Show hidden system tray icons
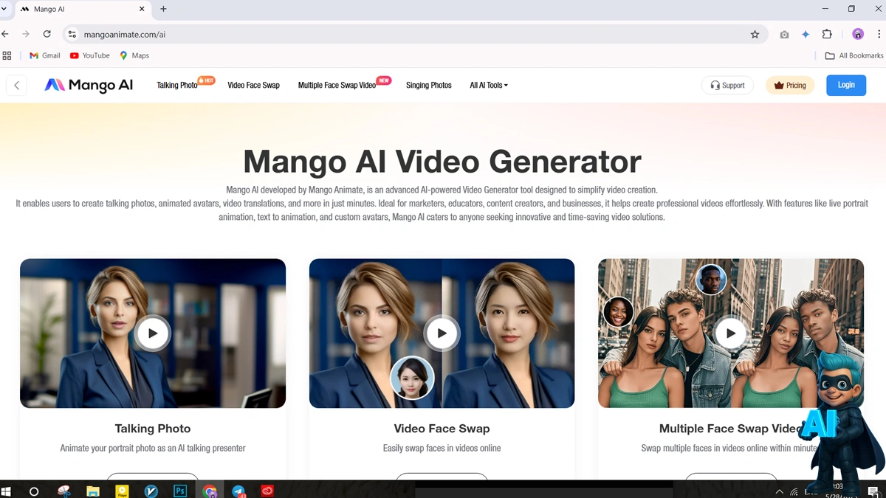Image resolution: width=886 pixels, height=498 pixels. click(780, 491)
